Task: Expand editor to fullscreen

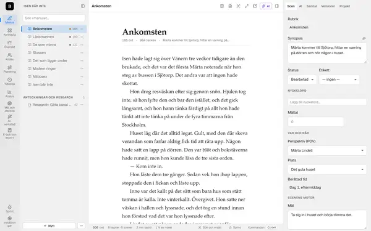Action: coord(247,6)
